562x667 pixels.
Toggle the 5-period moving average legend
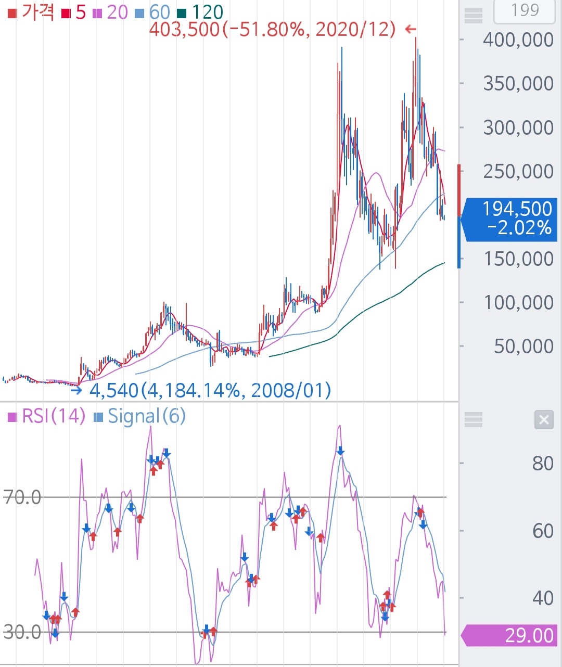click(x=74, y=12)
